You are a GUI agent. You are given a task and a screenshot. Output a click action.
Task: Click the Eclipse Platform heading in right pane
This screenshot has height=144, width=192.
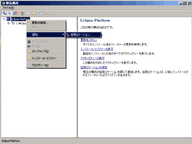click(x=95, y=20)
